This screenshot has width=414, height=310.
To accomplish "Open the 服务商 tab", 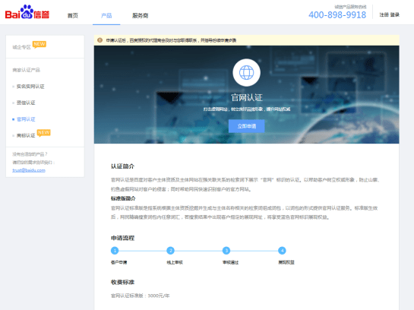I will (141, 16).
